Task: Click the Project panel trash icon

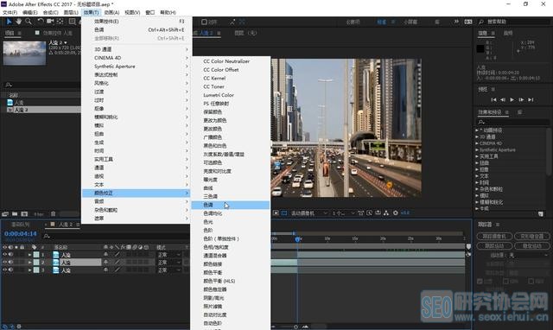Action: pos(54,214)
